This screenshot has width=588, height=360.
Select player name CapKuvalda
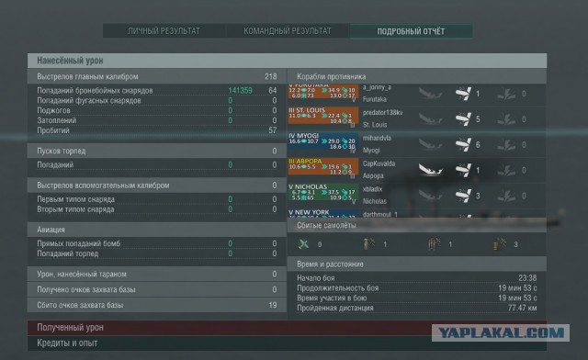379,163
